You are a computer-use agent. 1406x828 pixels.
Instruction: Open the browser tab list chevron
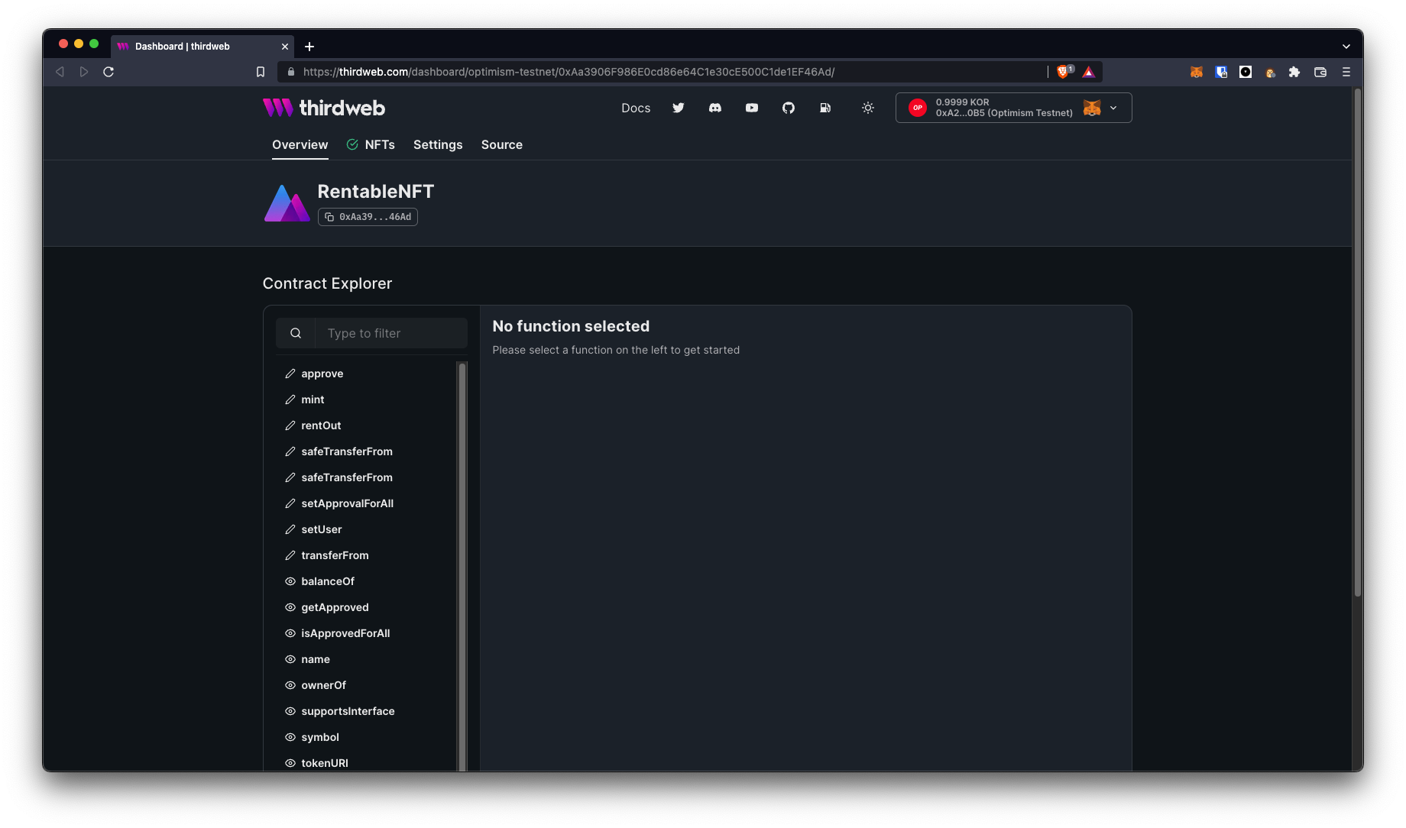(1346, 47)
